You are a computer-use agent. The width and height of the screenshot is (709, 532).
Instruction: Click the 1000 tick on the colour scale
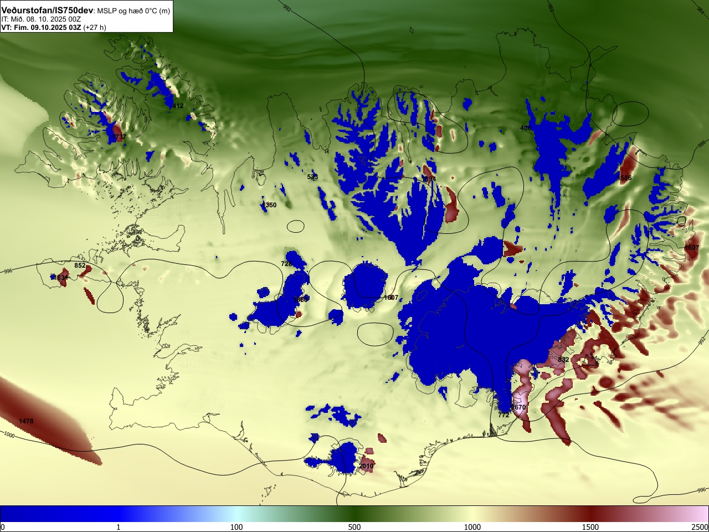coord(472,527)
